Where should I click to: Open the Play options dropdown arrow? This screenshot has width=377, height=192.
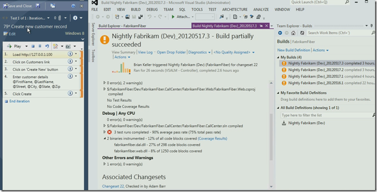click(x=26, y=46)
